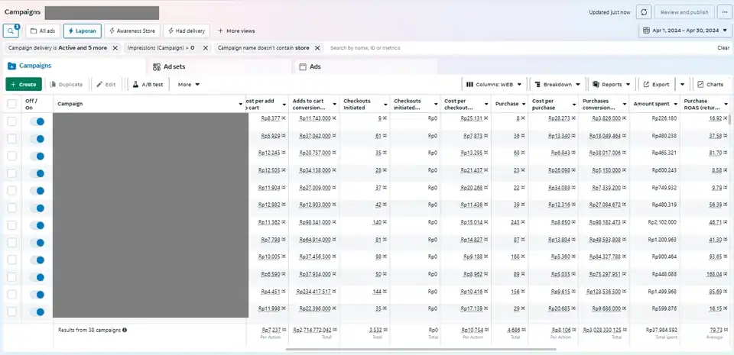
Task: Click More views
Action: coord(236,31)
